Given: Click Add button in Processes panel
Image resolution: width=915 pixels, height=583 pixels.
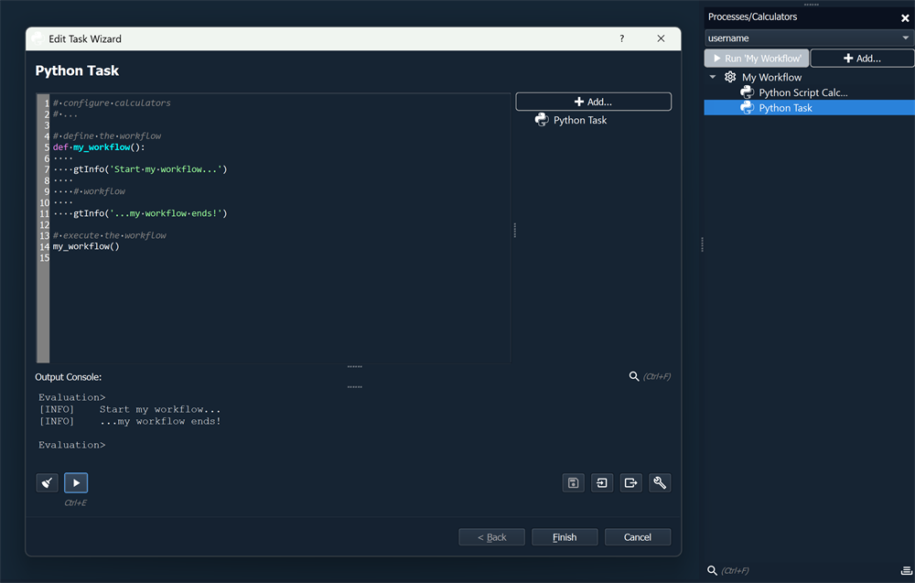Looking at the screenshot, I should point(862,59).
